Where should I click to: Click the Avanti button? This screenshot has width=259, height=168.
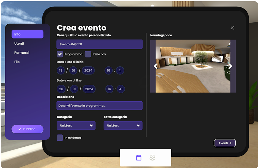pyautogui.click(x=225, y=143)
